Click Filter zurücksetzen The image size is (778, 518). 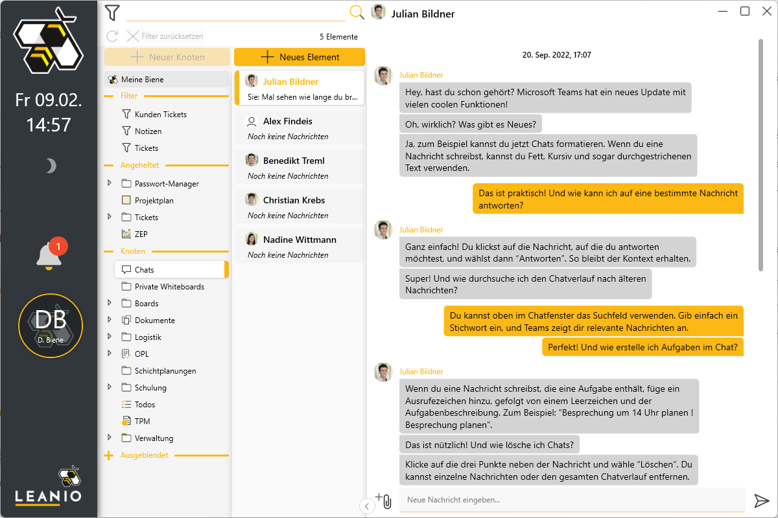pos(165,37)
